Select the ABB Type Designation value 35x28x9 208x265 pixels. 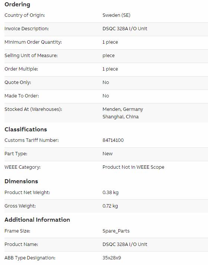tap(112, 258)
